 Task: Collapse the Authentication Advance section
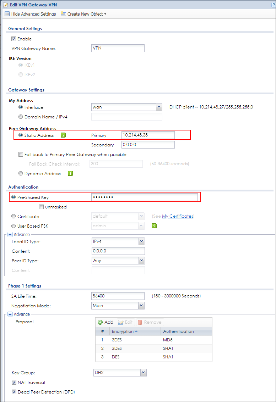point(10,234)
